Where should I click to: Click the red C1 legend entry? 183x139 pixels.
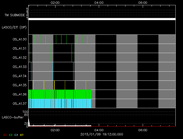point(5,135)
